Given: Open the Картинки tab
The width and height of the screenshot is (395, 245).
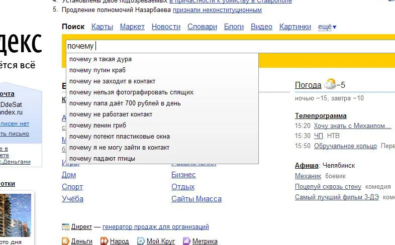Looking at the screenshot, I should coord(295,27).
